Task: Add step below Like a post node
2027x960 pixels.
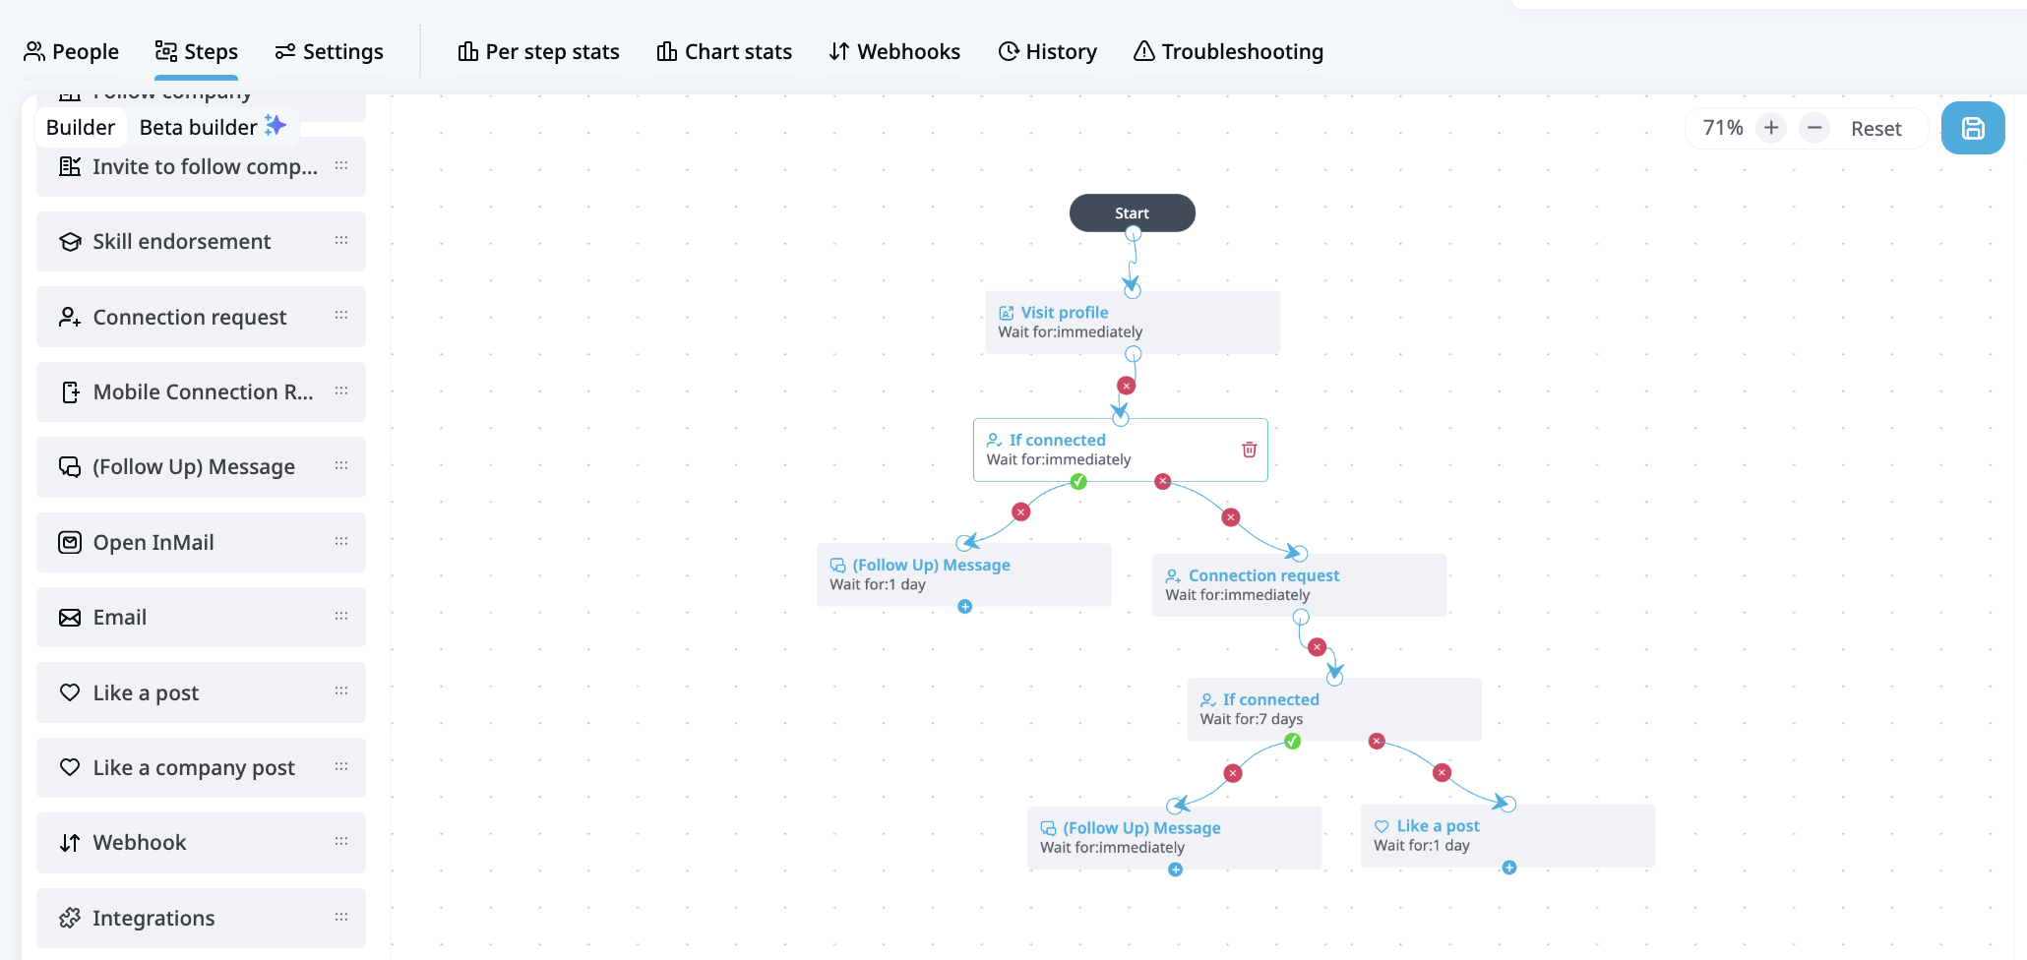Action: 1508,868
